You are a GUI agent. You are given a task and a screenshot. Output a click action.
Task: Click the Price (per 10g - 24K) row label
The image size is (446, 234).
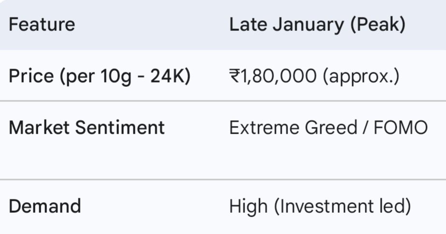click(x=99, y=76)
